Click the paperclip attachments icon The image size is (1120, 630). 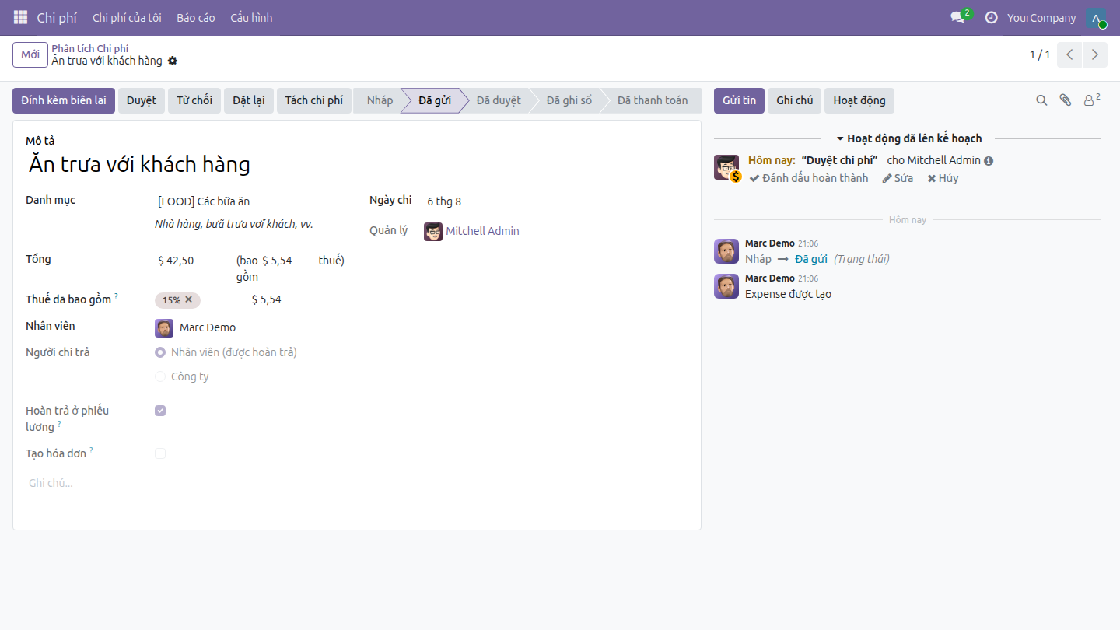pos(1066,100)
